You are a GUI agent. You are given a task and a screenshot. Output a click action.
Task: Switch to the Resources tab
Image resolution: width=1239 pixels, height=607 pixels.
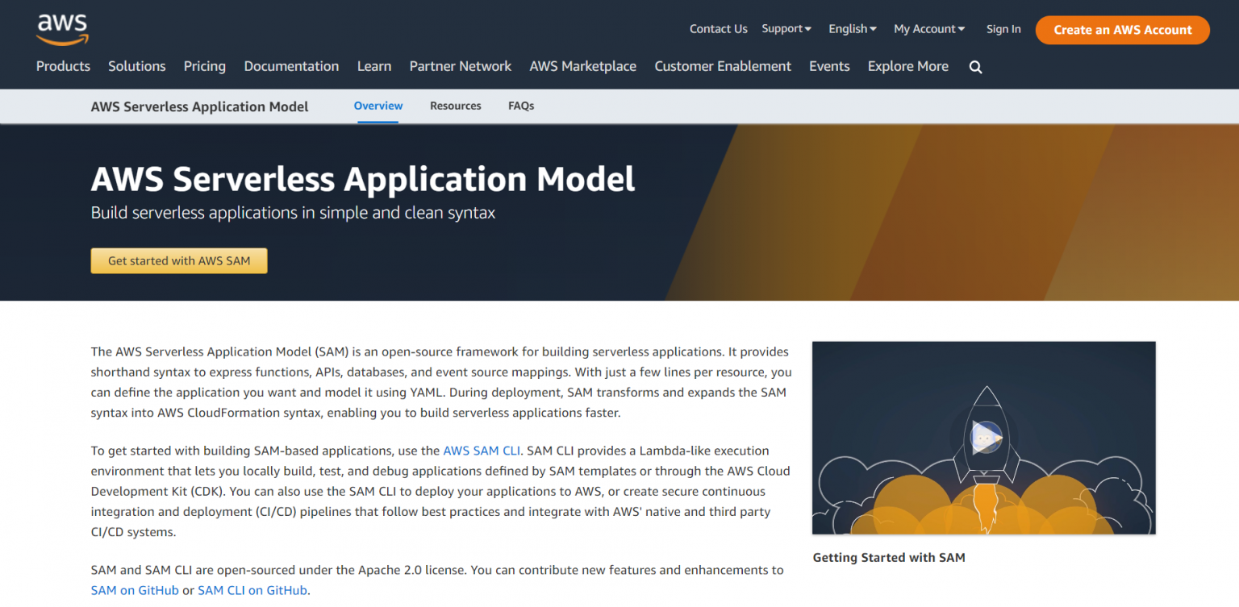[x=455, y=106]
